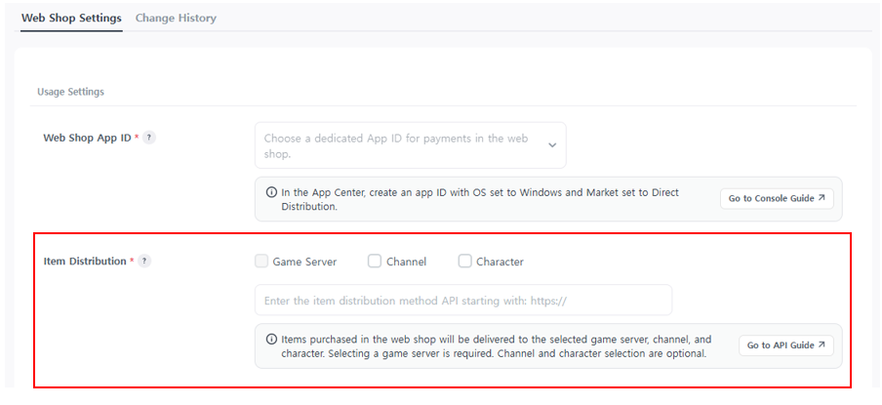Expand the Web Shop App ID chevron

pyautogui.click(x=552, y=145)
